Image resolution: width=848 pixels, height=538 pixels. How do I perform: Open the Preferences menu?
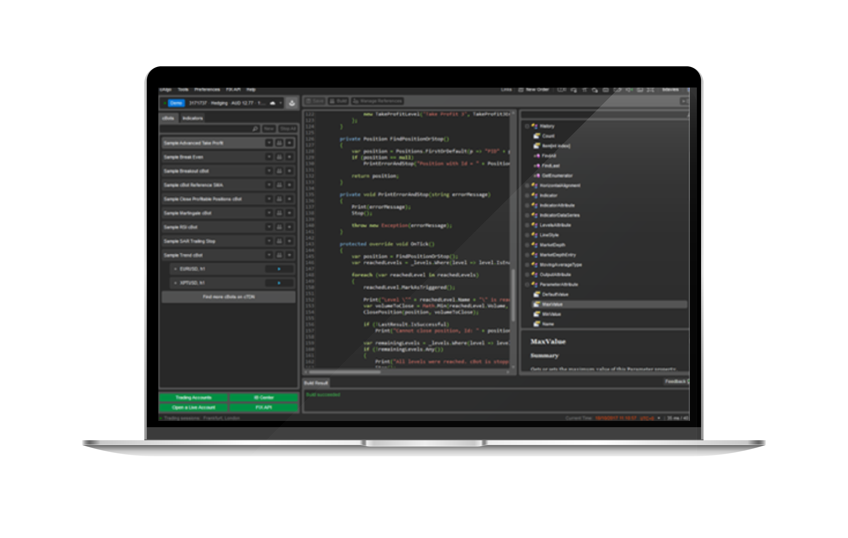click(x=207, y=90)
